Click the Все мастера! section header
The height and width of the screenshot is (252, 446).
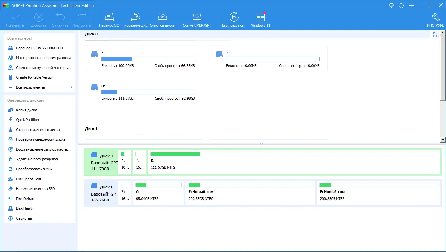[20, 38]
